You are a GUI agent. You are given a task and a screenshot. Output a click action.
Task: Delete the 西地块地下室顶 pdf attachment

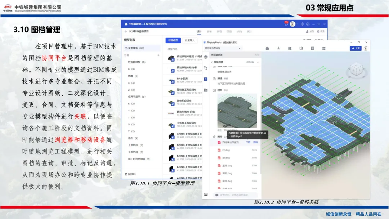[x=256, y=142]
